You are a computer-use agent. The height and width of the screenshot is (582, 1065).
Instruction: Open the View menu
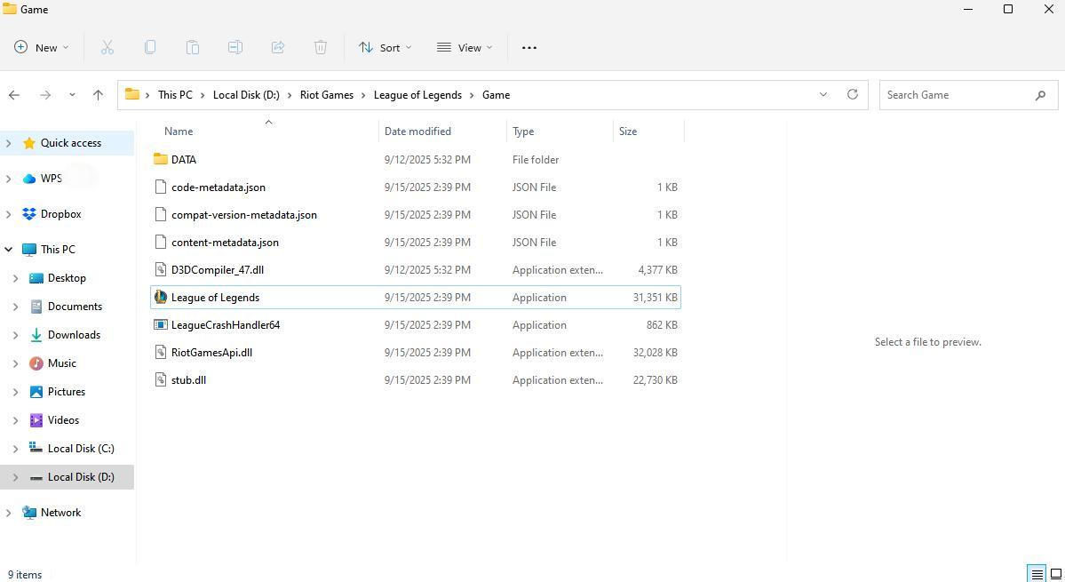click(464, 48)
